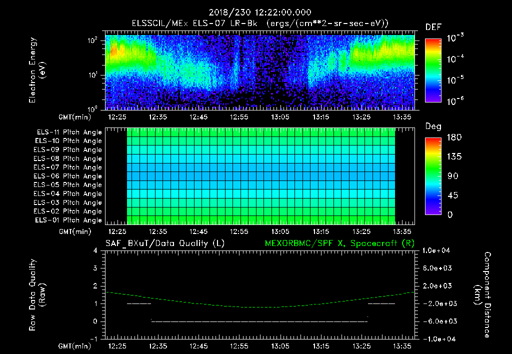Click GMT(min) label under the spectrogram panel

75,117
